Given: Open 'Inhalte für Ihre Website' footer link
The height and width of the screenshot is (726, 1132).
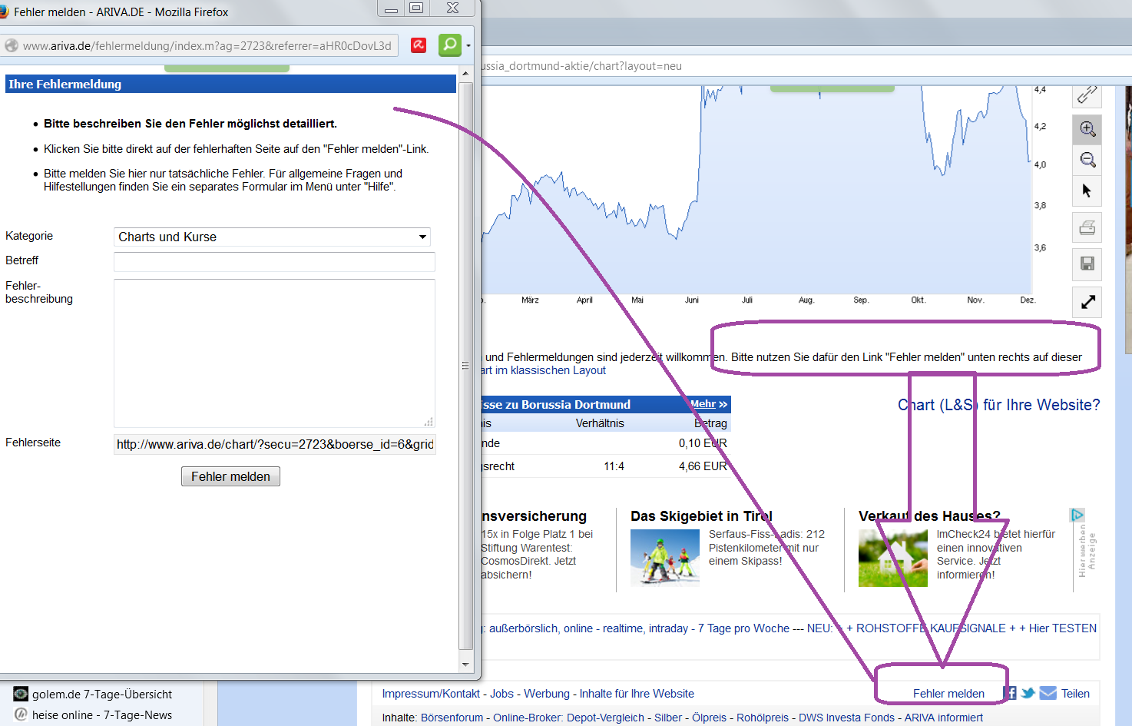Looking at the screenshot, I should (x=637, y=694).
